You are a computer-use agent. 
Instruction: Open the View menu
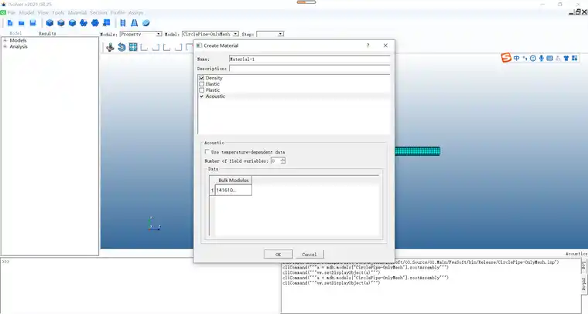pyautogui.click(x=43, y=12)
